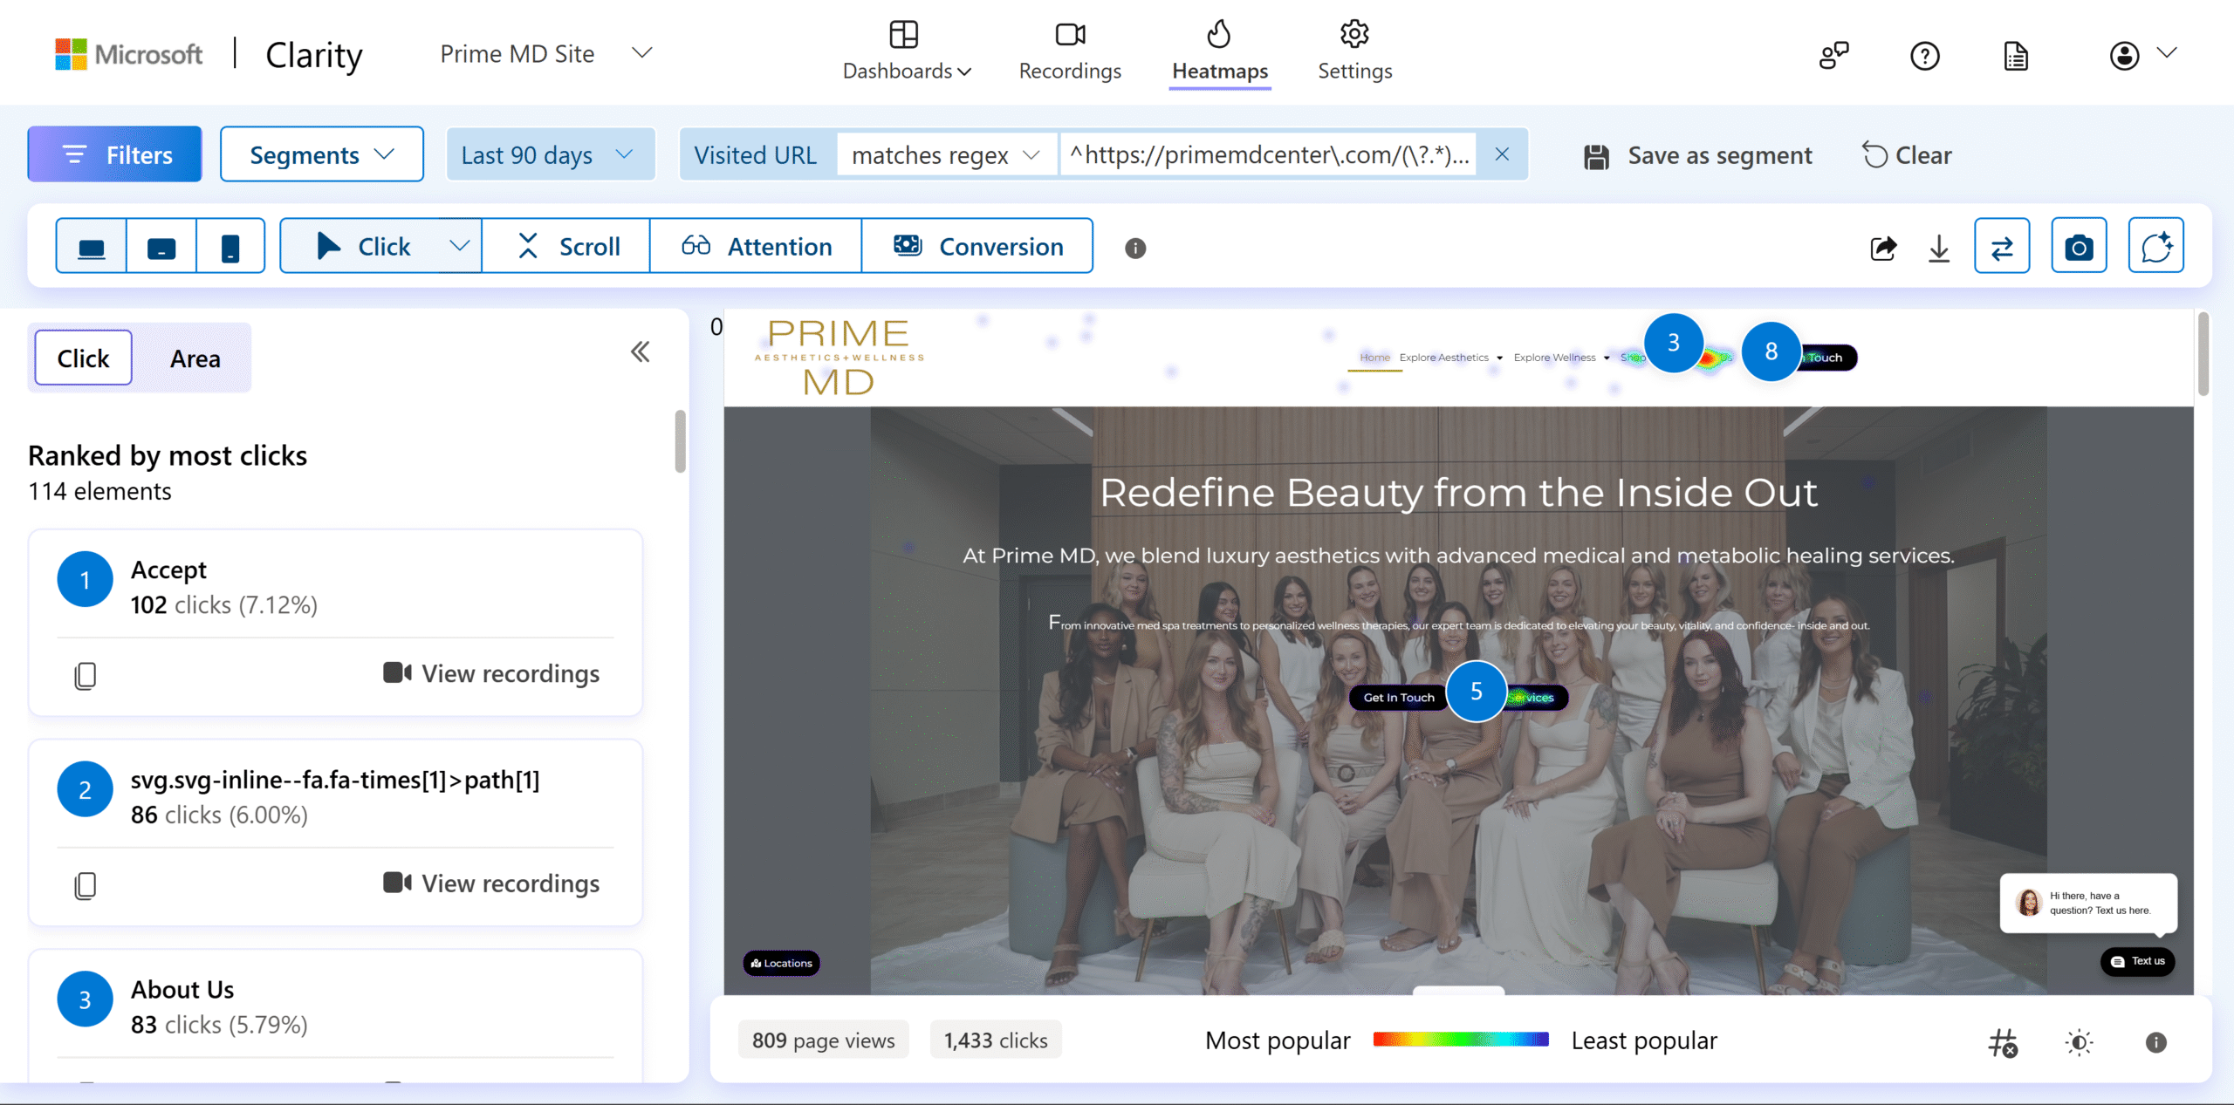This screenshot has width=2234, height=1105.
Task: Select the tablet device view icon
Action: 161,247
